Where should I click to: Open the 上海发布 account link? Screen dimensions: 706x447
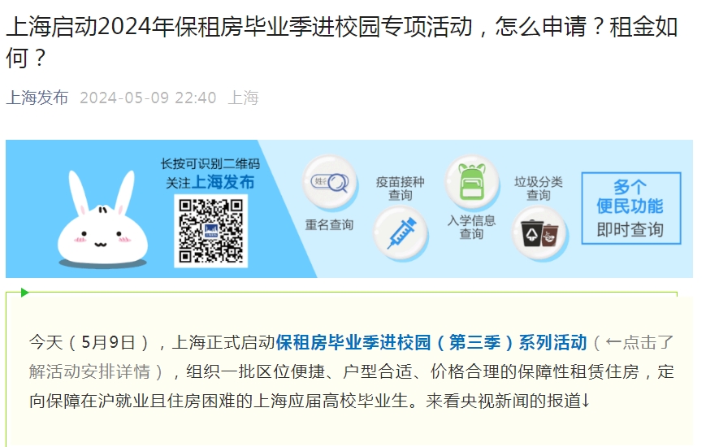point(37,98)
